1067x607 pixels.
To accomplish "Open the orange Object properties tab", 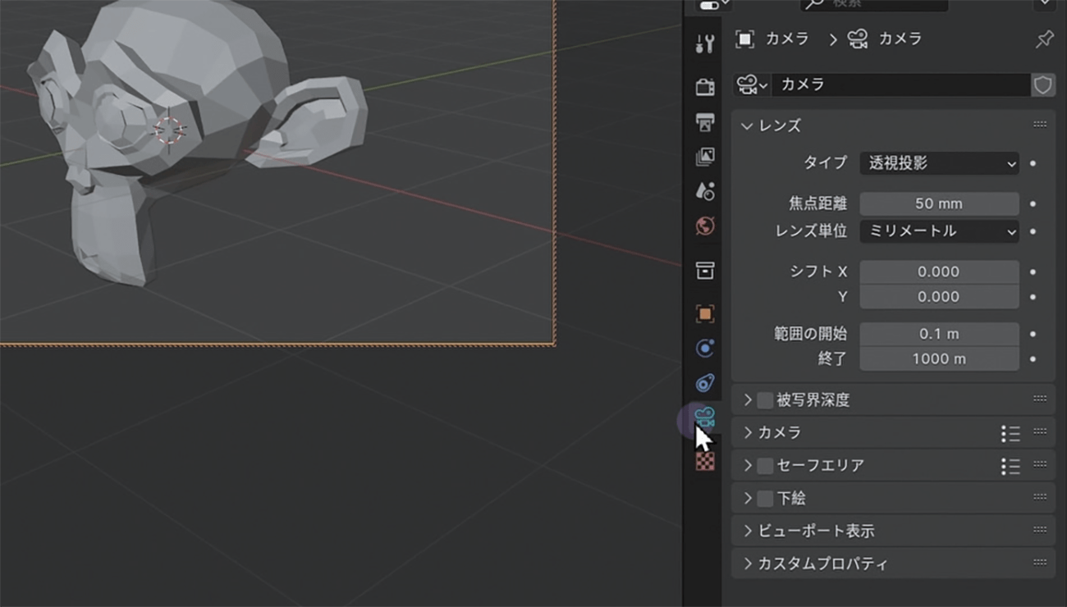I will [x=704, y=313].
